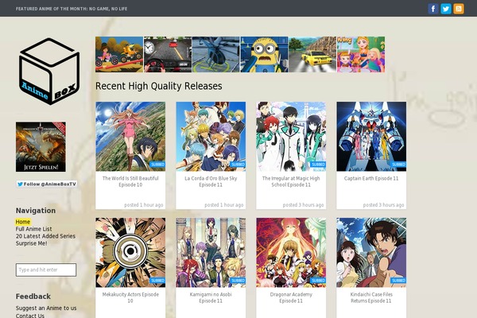Viewport: 477px width, 318px height.
Task: Open the Full Anime List link
Action: coord(39,229)
